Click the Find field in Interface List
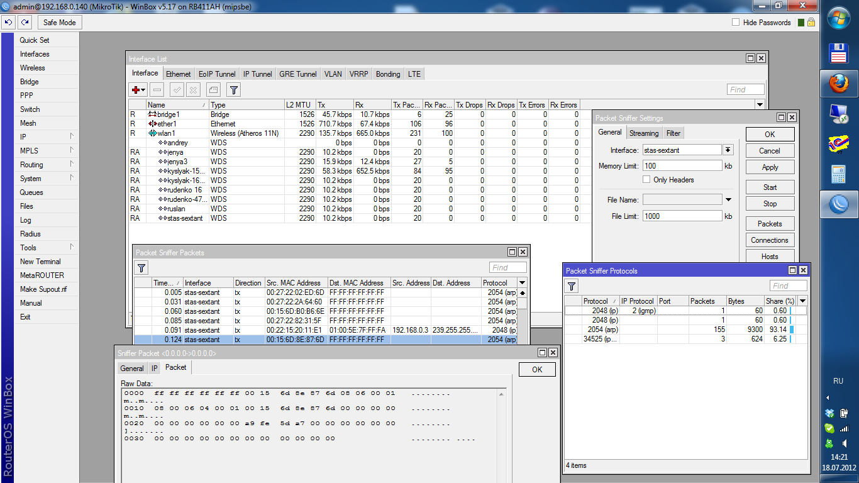859x483 pixels. [745, 89]
